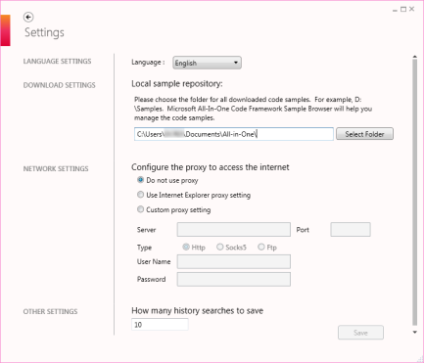This screenshot has height=363, width=424.
Task: Close the Settings window
Action: [x=412, y=9]
